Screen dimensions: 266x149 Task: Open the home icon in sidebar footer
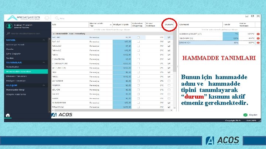(x=8, y=116)
